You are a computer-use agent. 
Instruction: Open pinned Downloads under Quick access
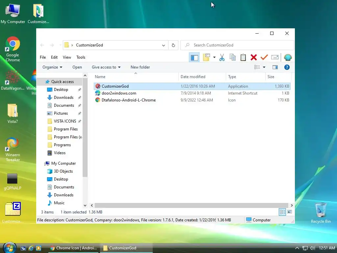pos(64,98)
